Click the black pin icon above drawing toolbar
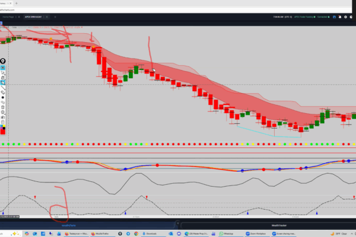 coord(3,61)
